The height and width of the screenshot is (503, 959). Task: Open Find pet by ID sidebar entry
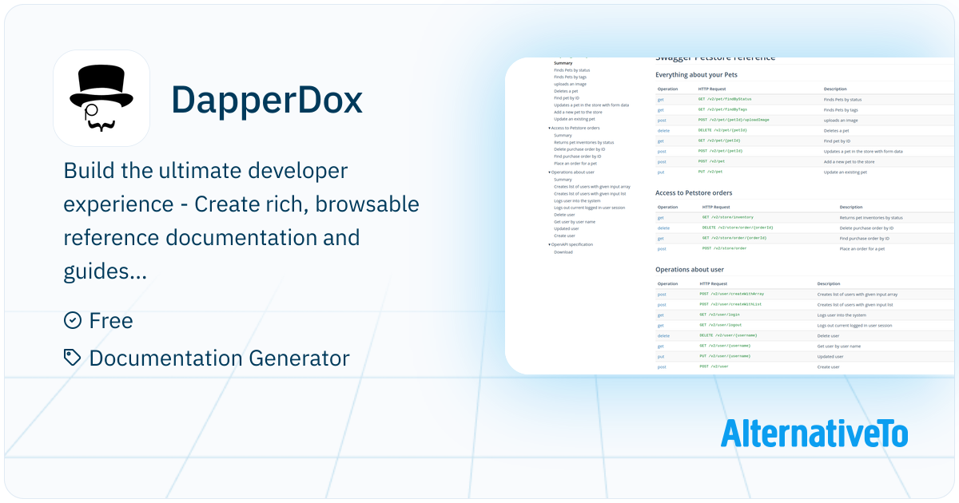click(567, 98)
